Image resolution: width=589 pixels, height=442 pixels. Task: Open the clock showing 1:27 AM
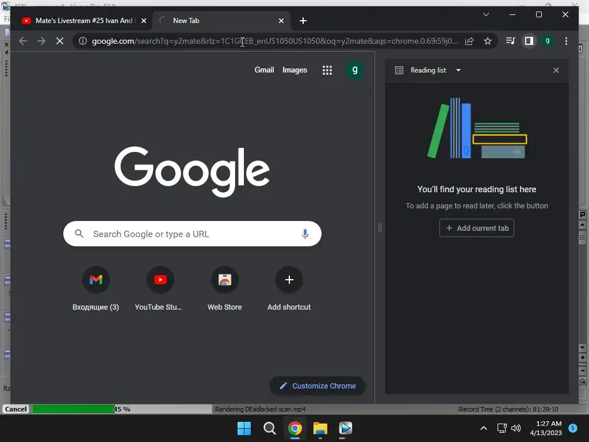pos(546,428)
